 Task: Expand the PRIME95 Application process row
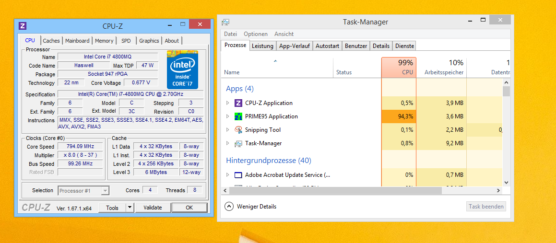click(x=228, y=116)
